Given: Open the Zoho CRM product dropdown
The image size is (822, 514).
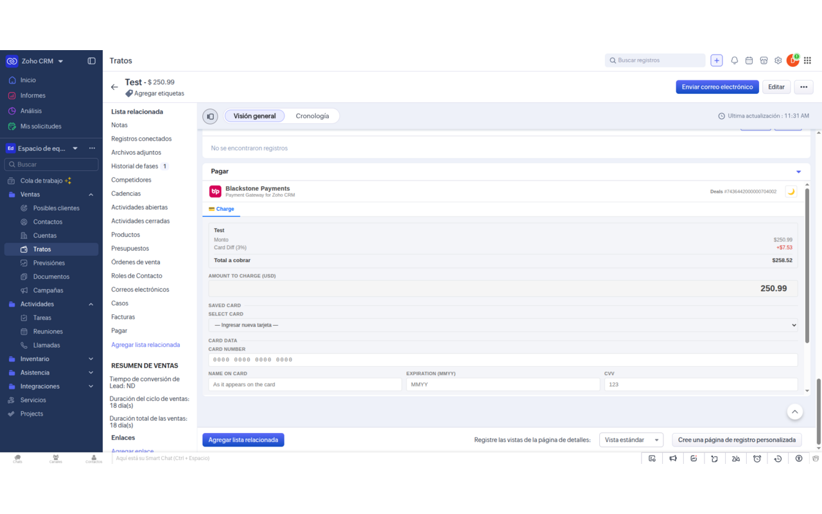Looking at the screenshot, I should [61, 62].
